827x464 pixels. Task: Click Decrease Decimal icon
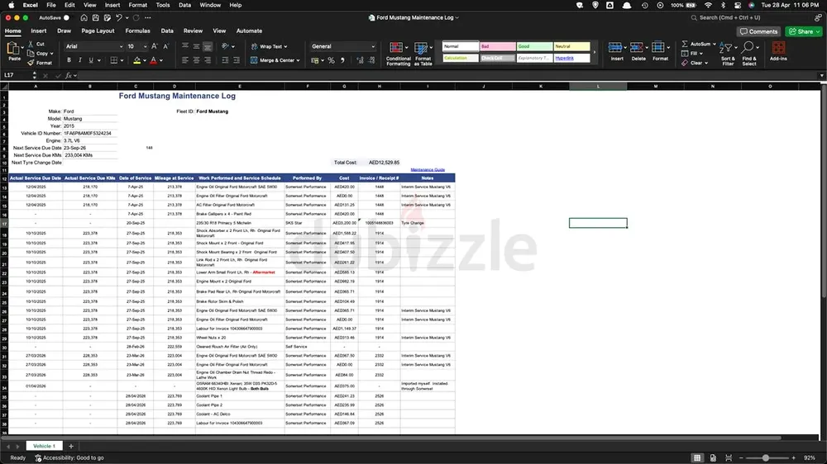[x=371, y=60]
